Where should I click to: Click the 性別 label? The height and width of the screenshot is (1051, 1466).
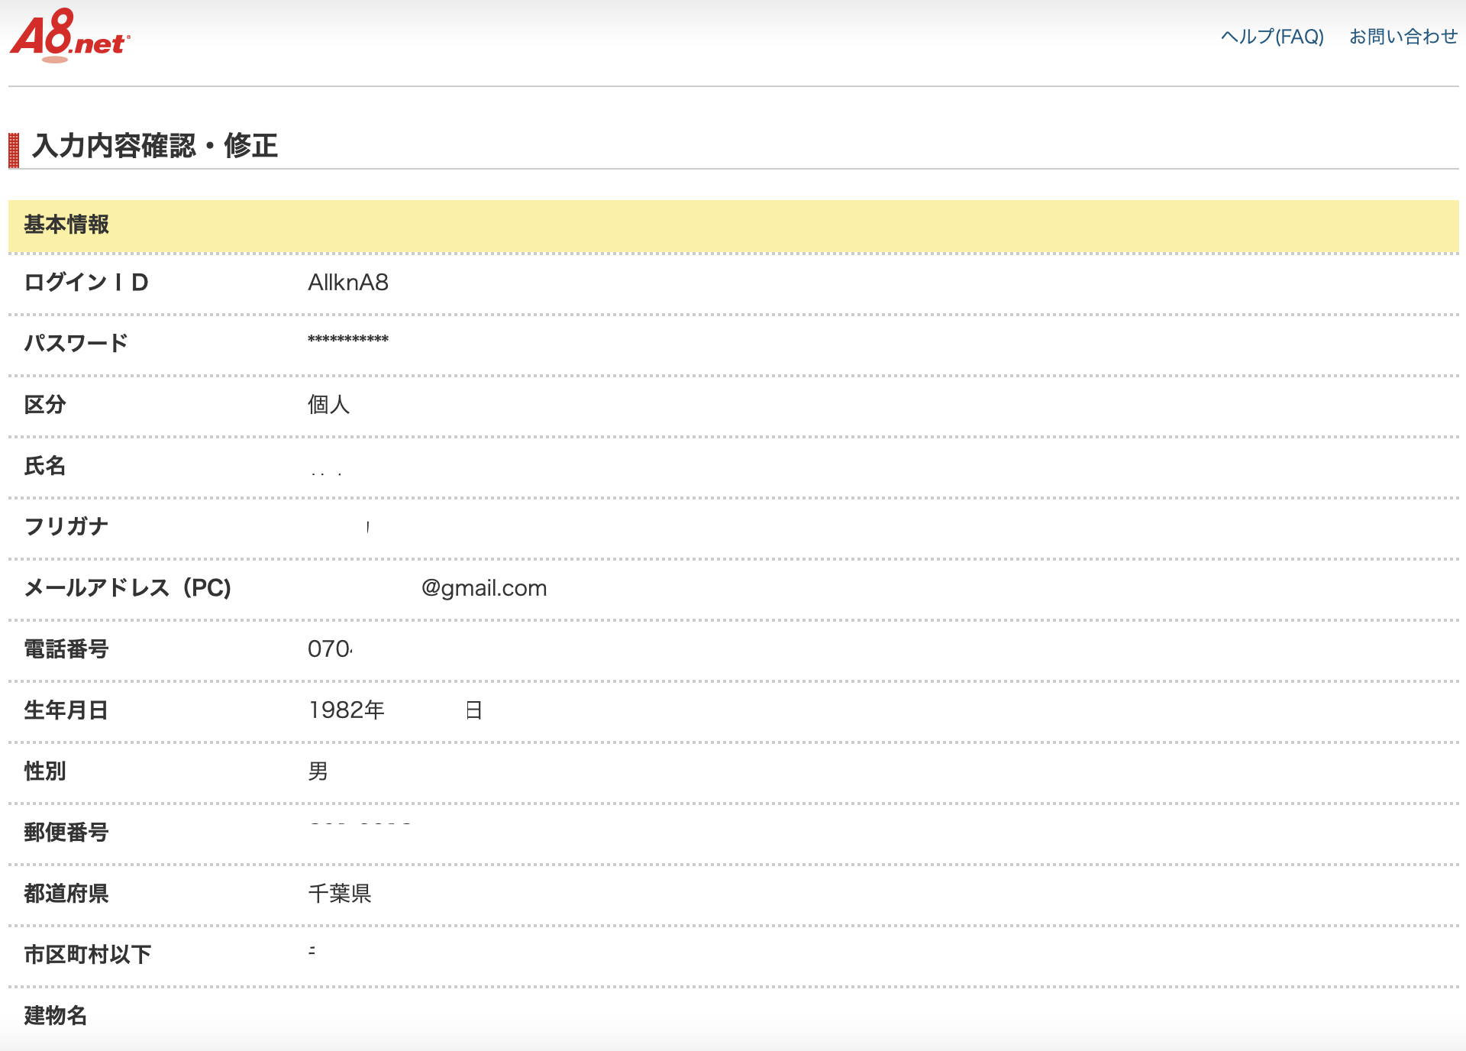pyautogui.click(x=45, y=771)
